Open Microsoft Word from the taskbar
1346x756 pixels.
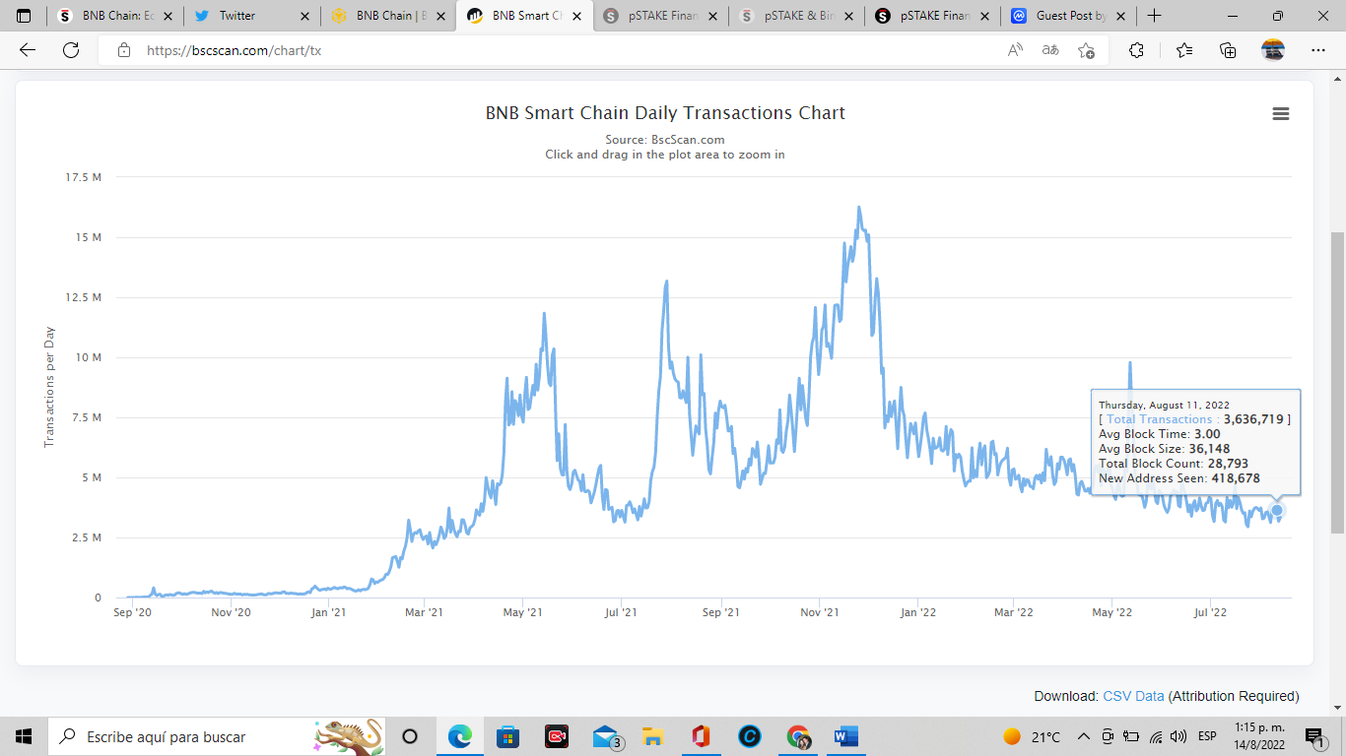[x=846, y=736]
